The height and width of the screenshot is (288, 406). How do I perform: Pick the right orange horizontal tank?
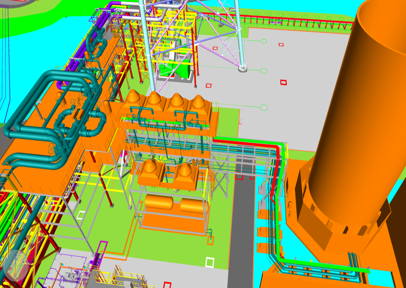pos(193,205)
